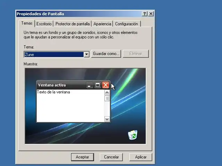
Task: Click the Eliminar button
Action: pos(136,54)
